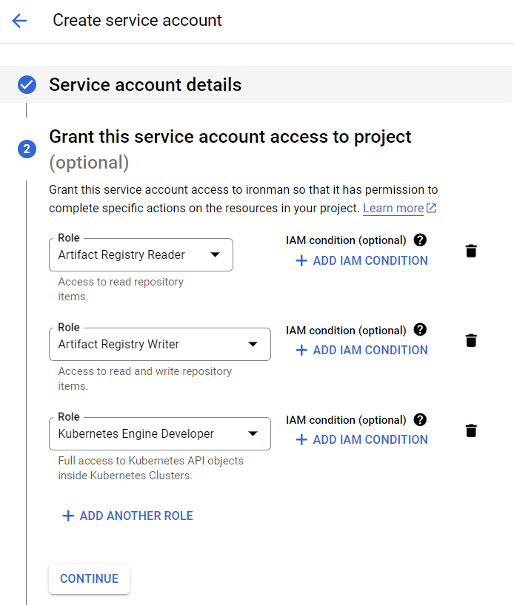Add IAM condition for Kubernetes Engine Developer
This screenshot has width=514, height=605.
pos(361,439)
